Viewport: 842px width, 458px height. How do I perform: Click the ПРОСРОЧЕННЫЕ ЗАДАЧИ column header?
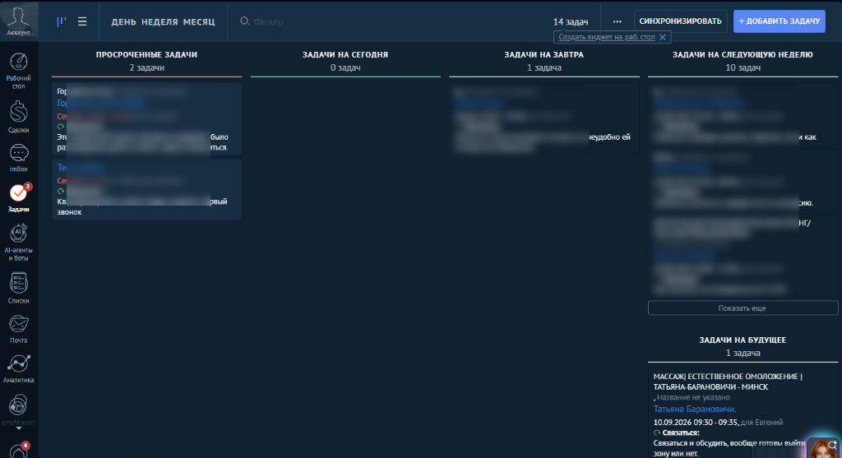pyautogui.click(x=146, y=55)
